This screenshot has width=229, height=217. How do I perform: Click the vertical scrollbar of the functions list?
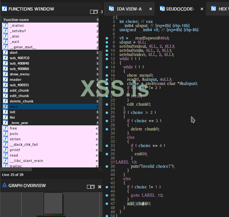[100, 101]
